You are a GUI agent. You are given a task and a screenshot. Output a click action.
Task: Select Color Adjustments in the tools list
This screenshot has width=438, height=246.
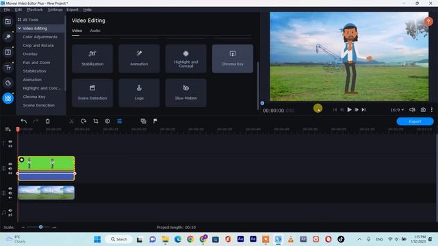40,37
